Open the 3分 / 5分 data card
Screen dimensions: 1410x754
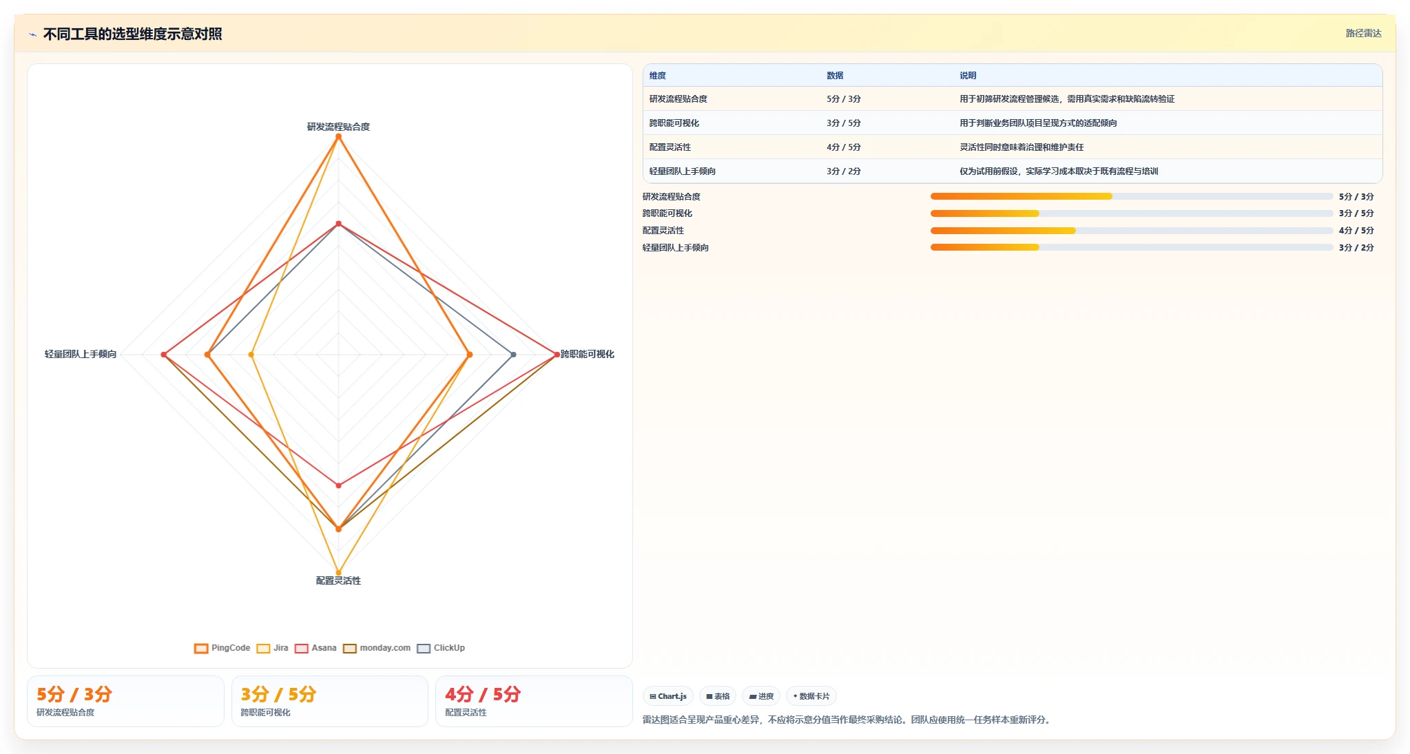click(330, 701)
